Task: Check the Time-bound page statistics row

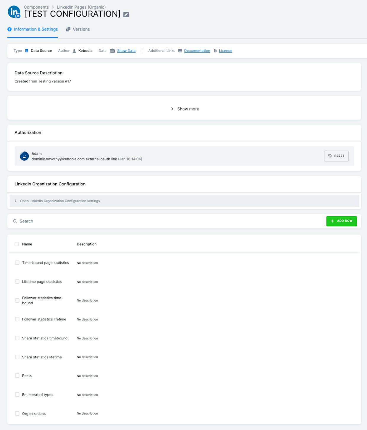Action: pos(17,263)
